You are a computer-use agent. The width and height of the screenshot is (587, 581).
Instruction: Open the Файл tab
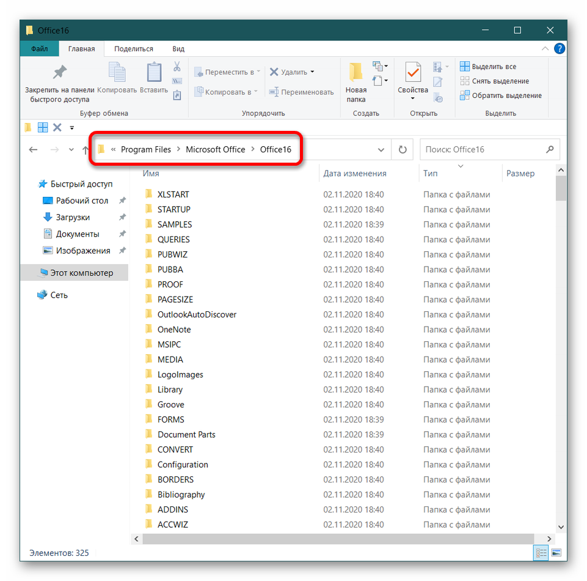39,49
